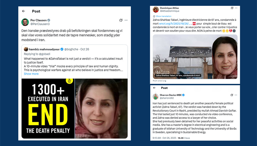Click Grok icon on Dominique Attias post
This screenshot has width=257, height=146.
click(x=232, y=8)
